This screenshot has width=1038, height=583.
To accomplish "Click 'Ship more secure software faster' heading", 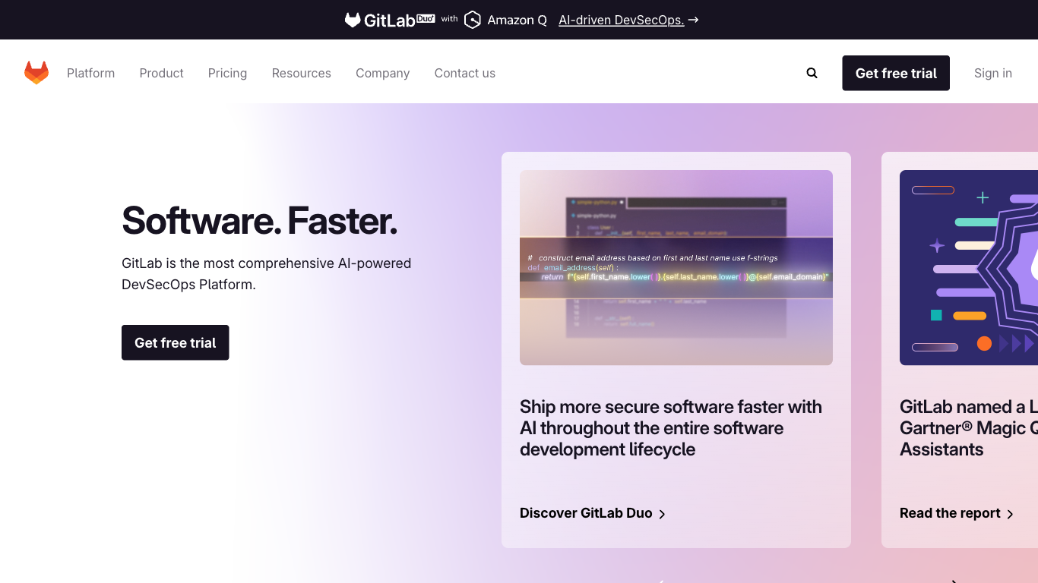I will [671, 428].
